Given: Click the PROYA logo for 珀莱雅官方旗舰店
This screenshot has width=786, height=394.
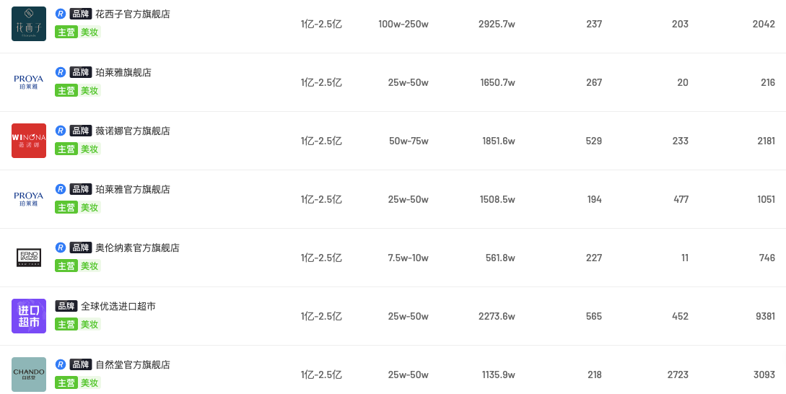Looking at the screenshot, I should (29, 199).
